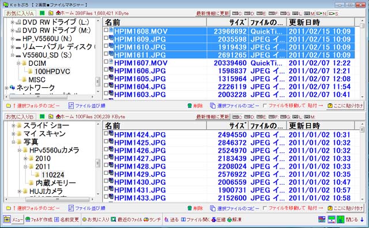Expand DVD RW ドライブ (L:) node
Viewport: 369px width, 228px height.
pyautogui.click(x=12, y=22)
